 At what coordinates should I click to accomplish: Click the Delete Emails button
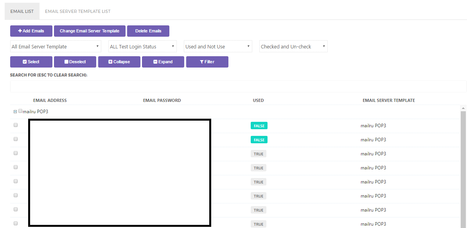click(x=148, y=31)
